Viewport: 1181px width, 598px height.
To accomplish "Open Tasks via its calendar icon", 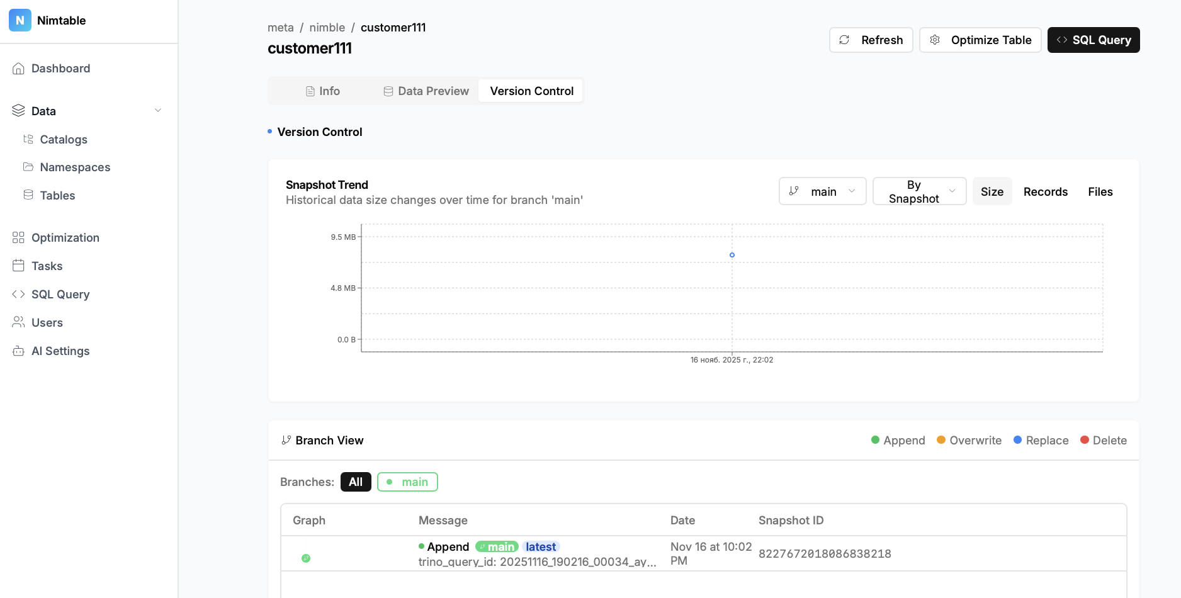I will [x=18, y=266].
